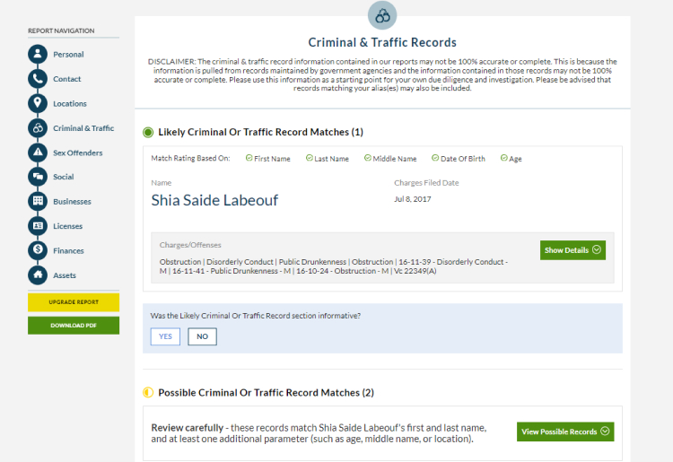Click the yellow Upgrade Report button
Image resolution: width=673 pixels, height=462 pixels.
[74, 302]
